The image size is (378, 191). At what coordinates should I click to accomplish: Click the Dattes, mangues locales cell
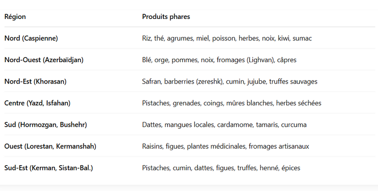(224, 125)
